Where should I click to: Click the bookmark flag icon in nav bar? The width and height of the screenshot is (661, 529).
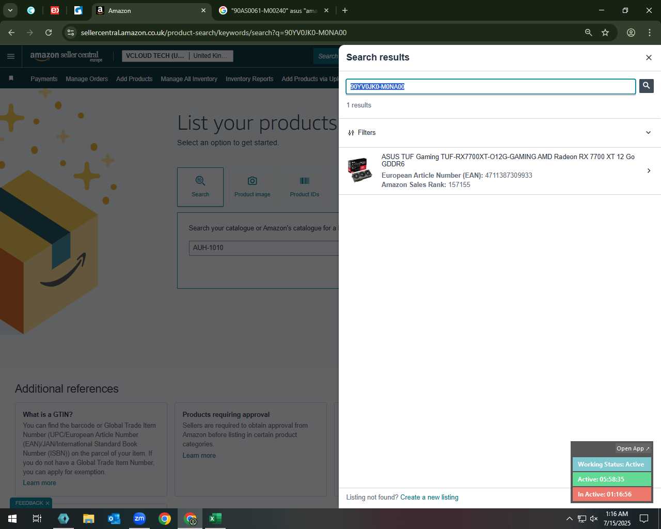point(11,79)
